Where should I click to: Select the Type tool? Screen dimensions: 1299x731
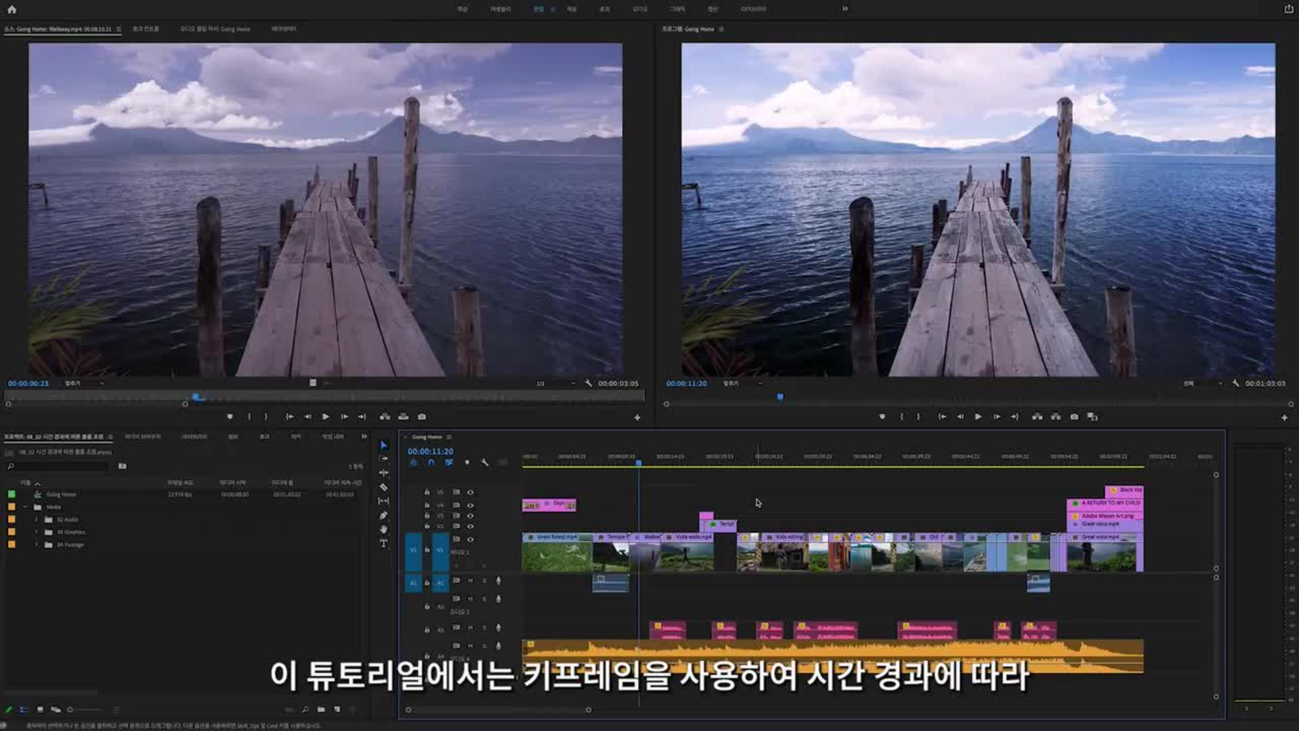[x=384, y=544]
